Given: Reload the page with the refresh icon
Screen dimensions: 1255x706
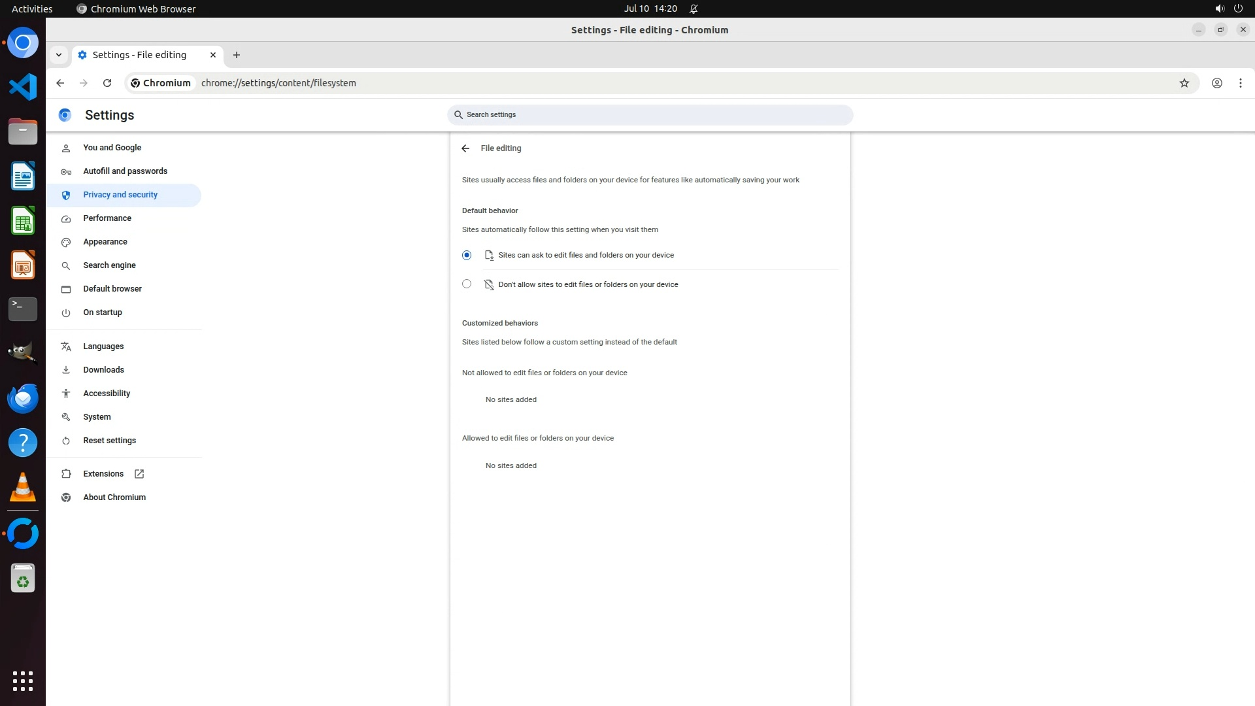Looking at the screenshot, I should point(107,83).
